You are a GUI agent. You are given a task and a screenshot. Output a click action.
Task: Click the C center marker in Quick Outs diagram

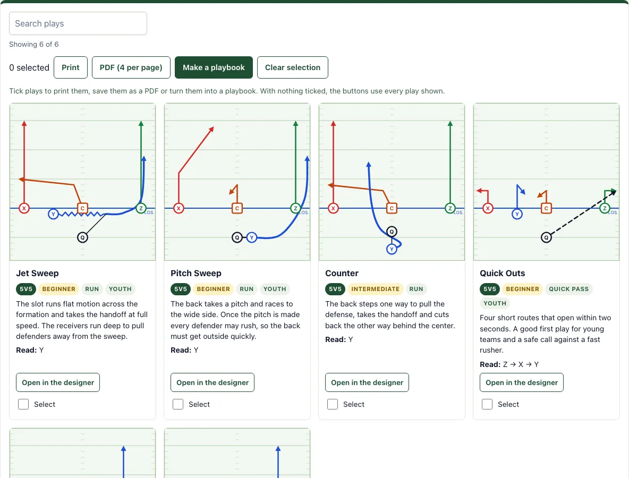[x=546, y=208]
